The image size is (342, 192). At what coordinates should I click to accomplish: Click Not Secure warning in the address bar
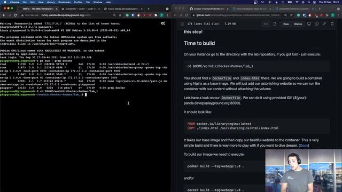pos(30,15)
